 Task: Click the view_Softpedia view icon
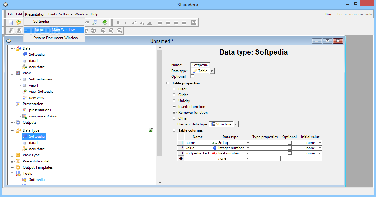click(25, 92)
